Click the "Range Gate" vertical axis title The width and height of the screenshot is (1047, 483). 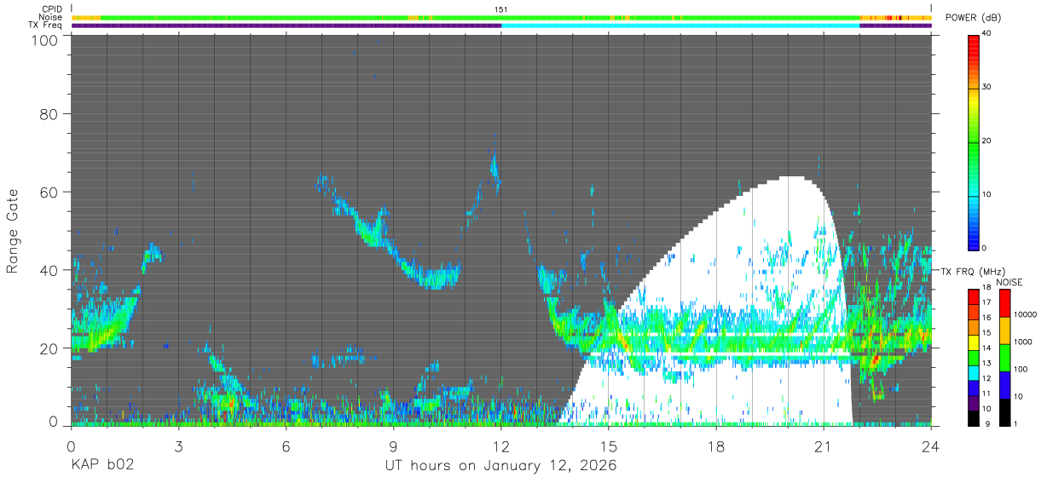tap(13, 233)
